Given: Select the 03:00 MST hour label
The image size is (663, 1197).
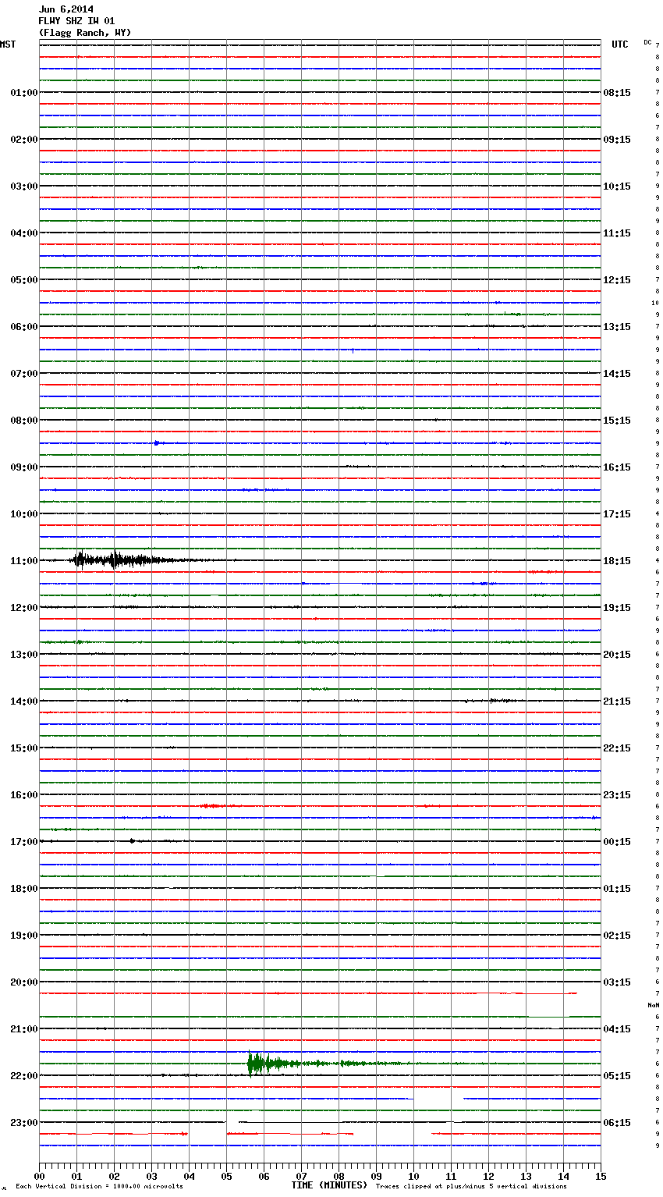Looking at the screenshot, I should pos(24,186).
